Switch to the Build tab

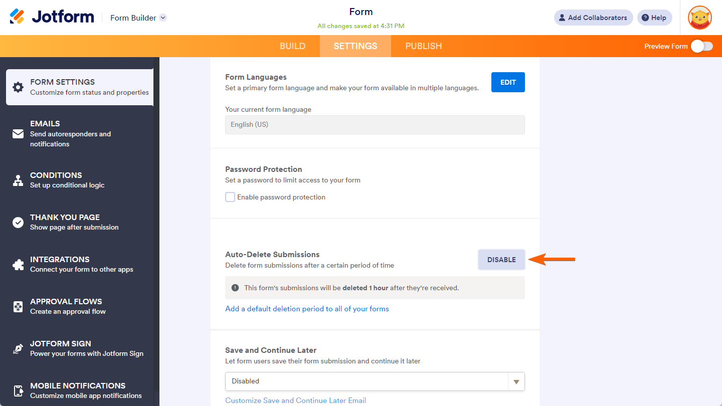(x=292, y=46)
